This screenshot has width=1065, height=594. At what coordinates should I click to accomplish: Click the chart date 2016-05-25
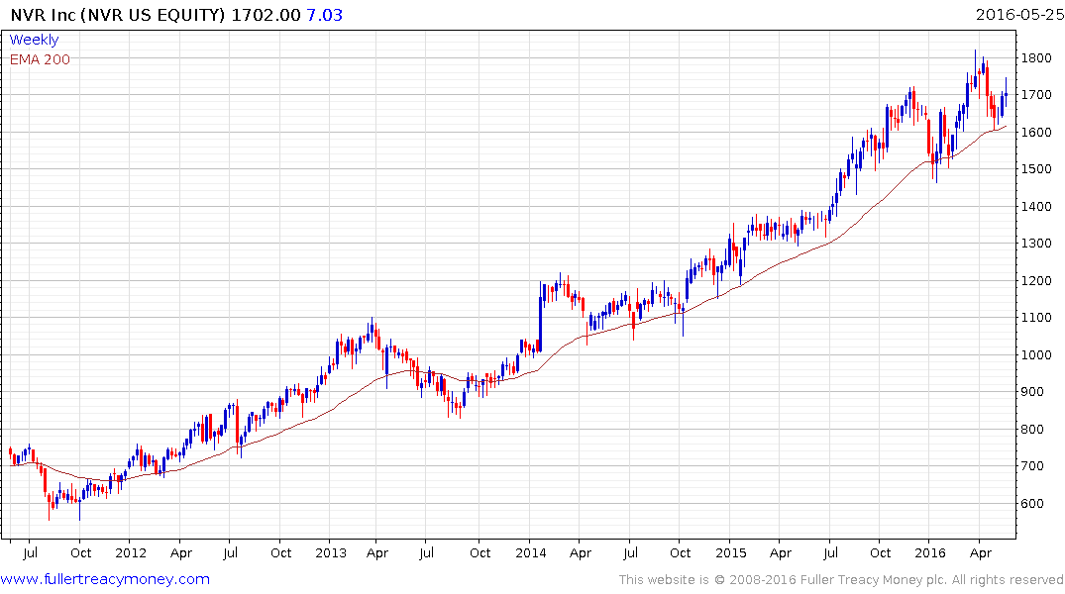[1019, 14]
